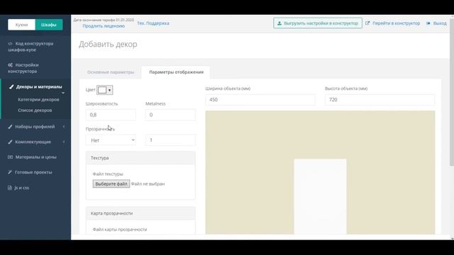Open Категории декоров in sidebar

[38, 99]
